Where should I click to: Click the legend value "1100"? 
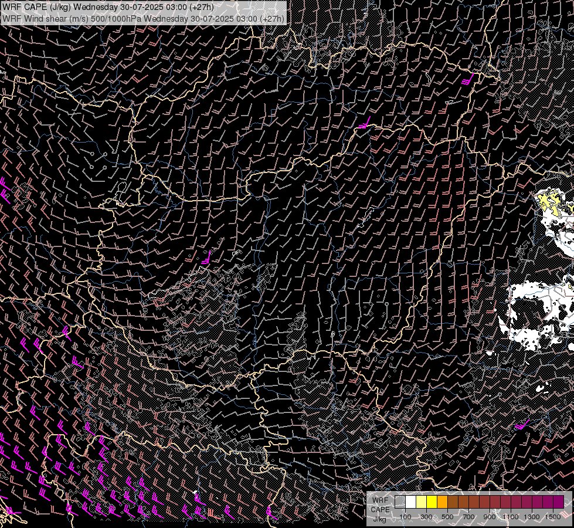click(x=511, y=517)
